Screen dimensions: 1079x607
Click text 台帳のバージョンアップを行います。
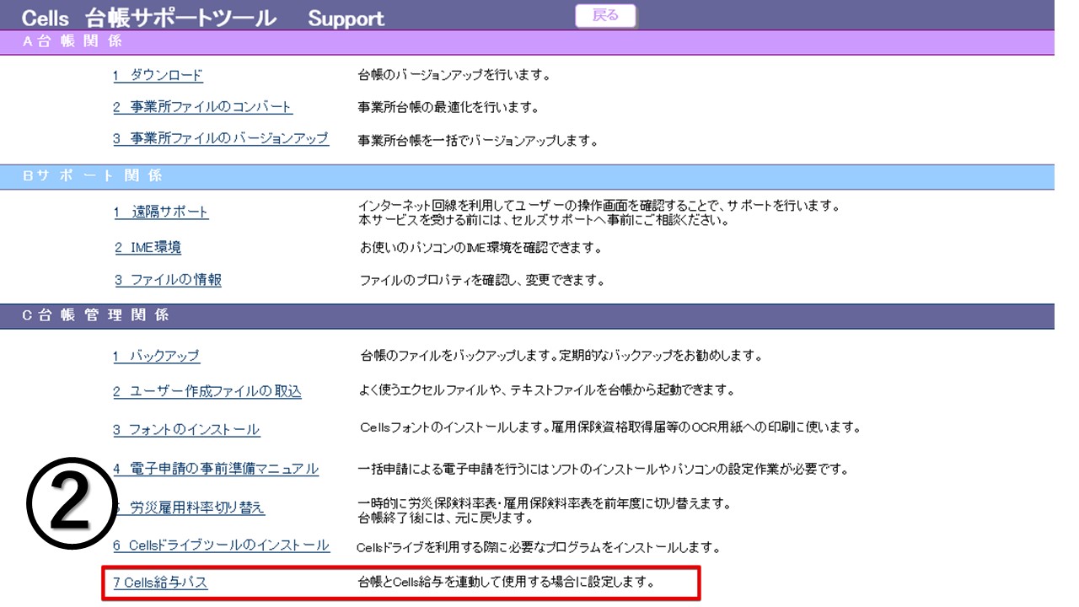tap(454, 76)
